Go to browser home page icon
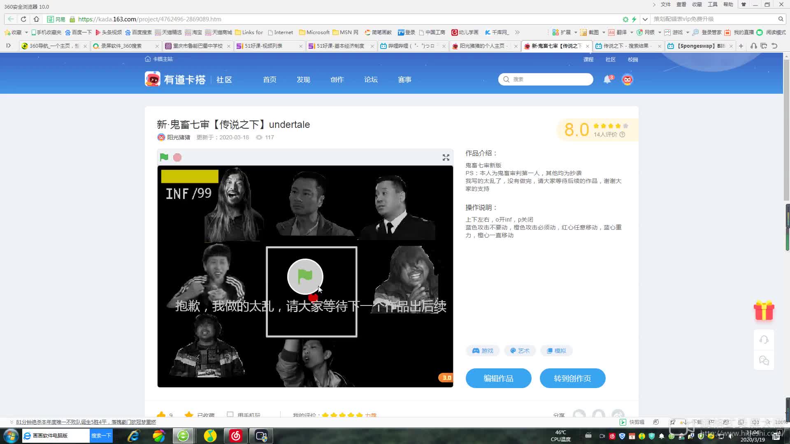 (36, 19)
